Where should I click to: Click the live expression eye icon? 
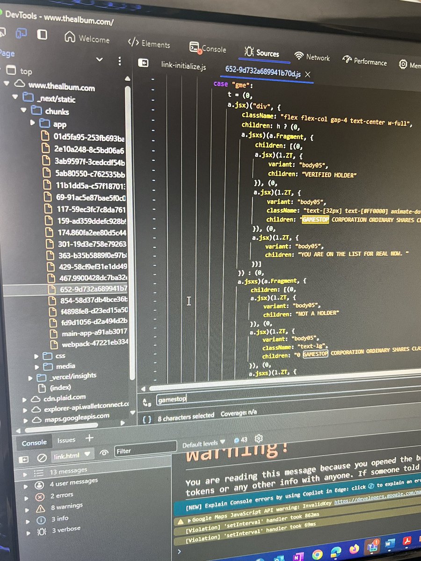pos(104,452)
